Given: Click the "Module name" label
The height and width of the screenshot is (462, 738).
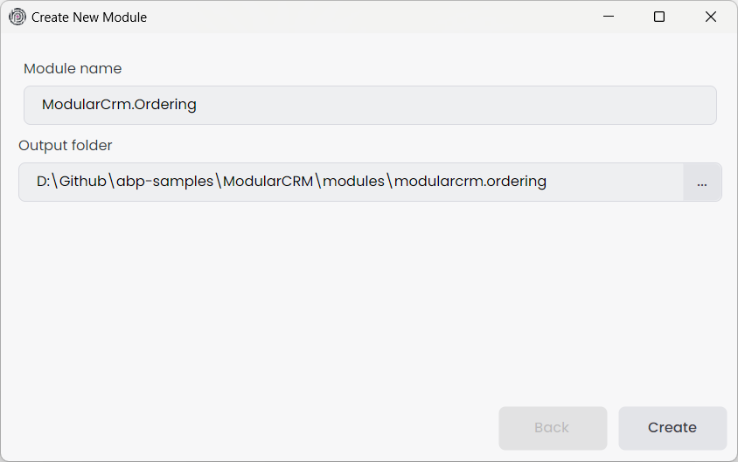Looking at the screenshot, I should pyautogui.click(x=73, y=68).
